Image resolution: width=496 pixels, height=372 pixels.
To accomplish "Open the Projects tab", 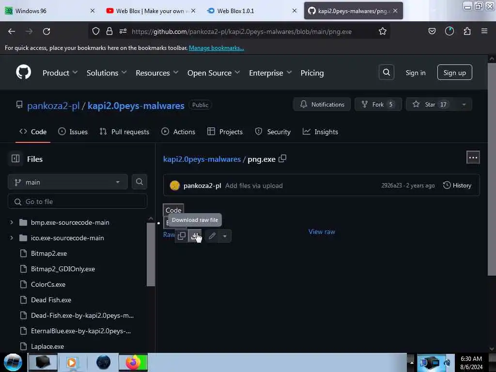I will [x=225, y=132].
